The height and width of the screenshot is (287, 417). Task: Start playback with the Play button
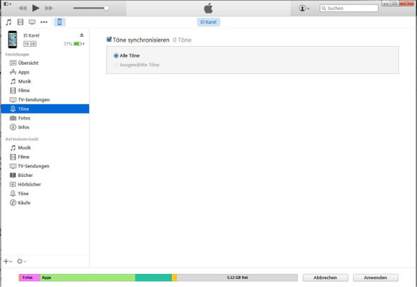tap(35, 8)
